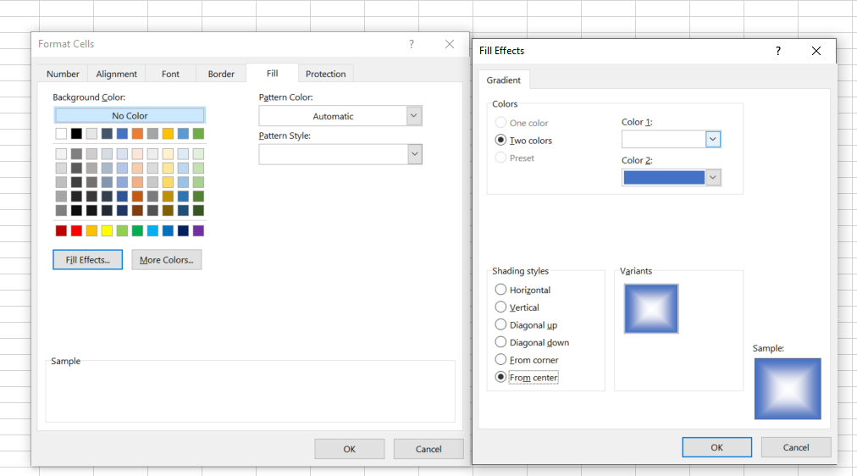This screenshot has width=857, height=476.
Task: Expand the Pattern Style dropdown
Action: [413, 154]
